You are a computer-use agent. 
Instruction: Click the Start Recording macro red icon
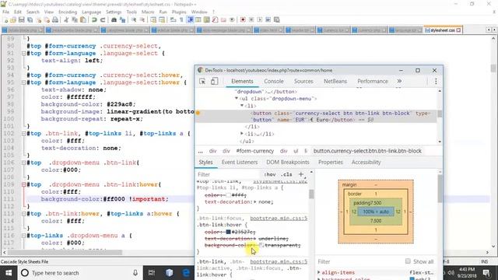(x=243, y=19)
